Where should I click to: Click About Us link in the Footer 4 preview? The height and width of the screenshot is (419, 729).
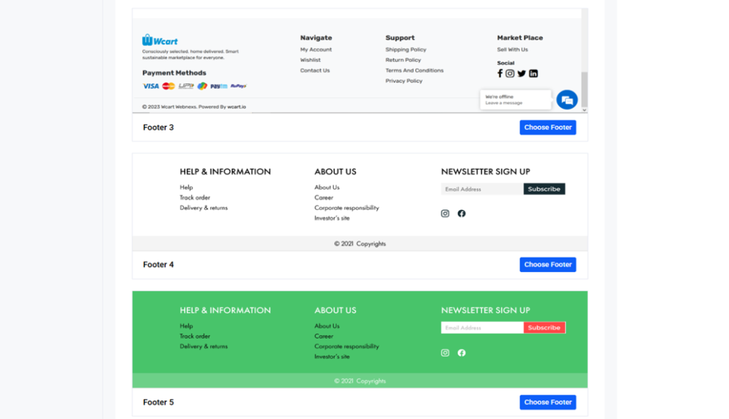327,187
